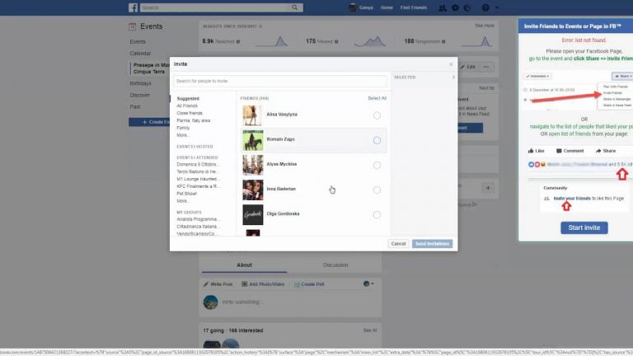Click Select All friends link
This screenshot has height=356, width=633.
[x=377, y=98]
